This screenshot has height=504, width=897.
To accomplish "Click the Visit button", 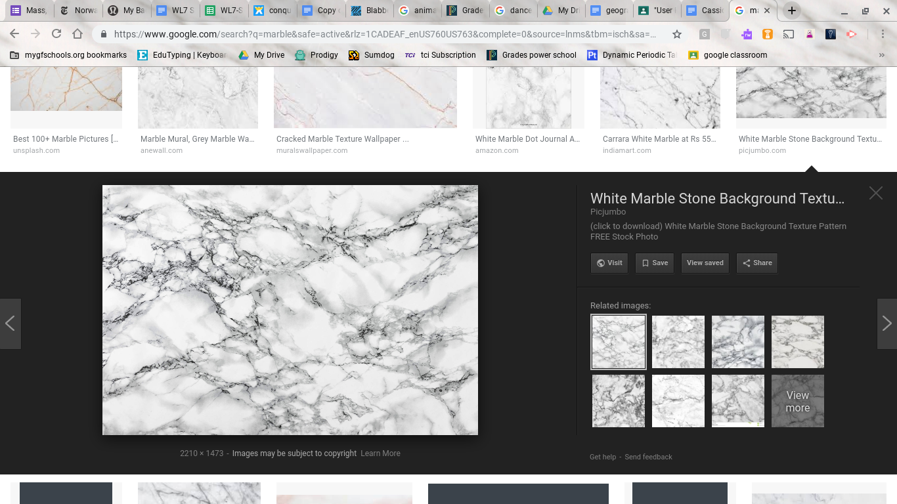I will 609,262.
